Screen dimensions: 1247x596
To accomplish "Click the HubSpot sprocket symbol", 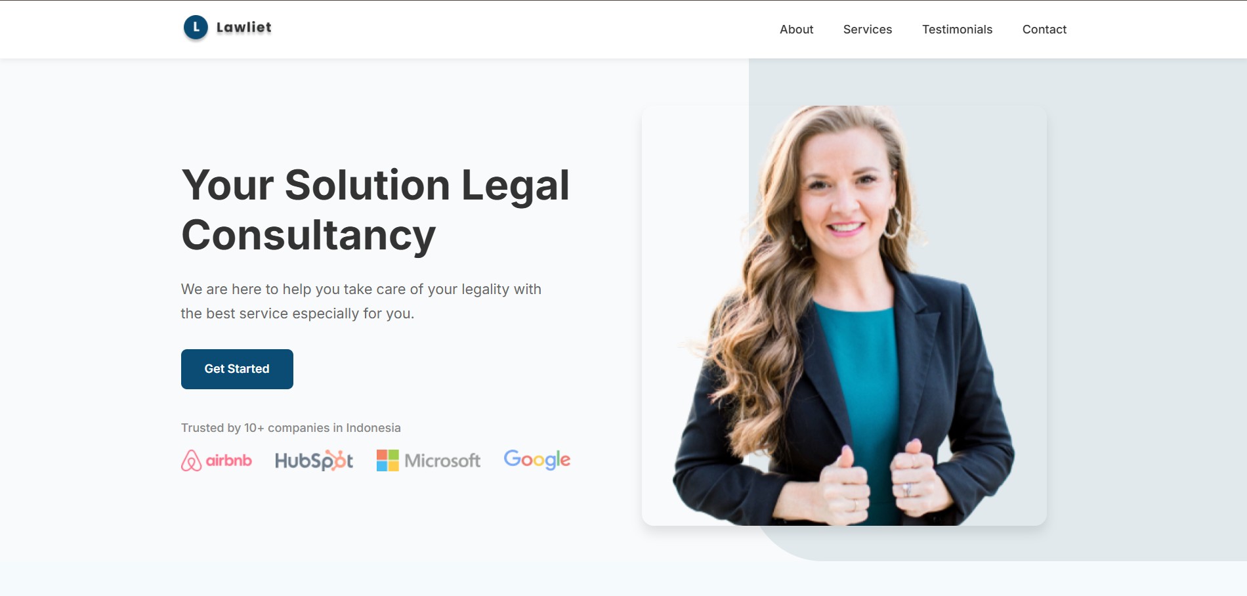I will (x=339, y=459).
